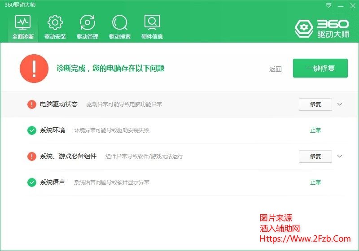Switch to the 驱动安装 tab
The image size is (359, 251).
point(55,27)
